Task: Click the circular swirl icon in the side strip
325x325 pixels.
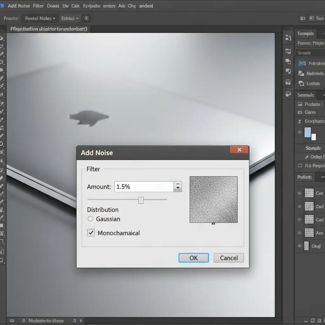Action: (x=288, y=94)
